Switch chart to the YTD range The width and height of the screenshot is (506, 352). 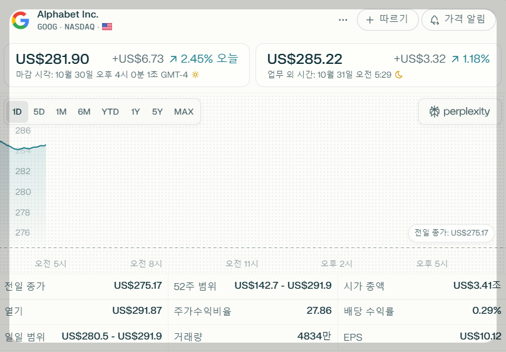pos(110,111)
